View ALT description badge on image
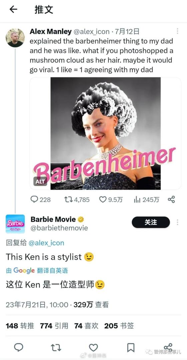Image resolution: width=187 pixels, height=360 pixels. click(x=40, y=181)
